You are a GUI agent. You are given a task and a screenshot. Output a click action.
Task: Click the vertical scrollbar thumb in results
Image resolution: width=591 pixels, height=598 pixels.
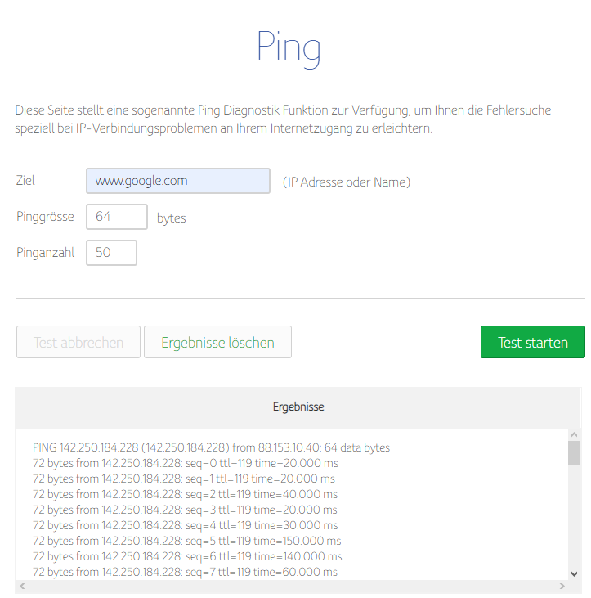pyautogui.click(x=574, y=453)
